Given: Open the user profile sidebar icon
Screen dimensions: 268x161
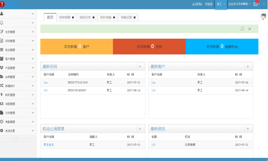Looking at the screenshot, I should pyautogui.click(x=2, y=14).
